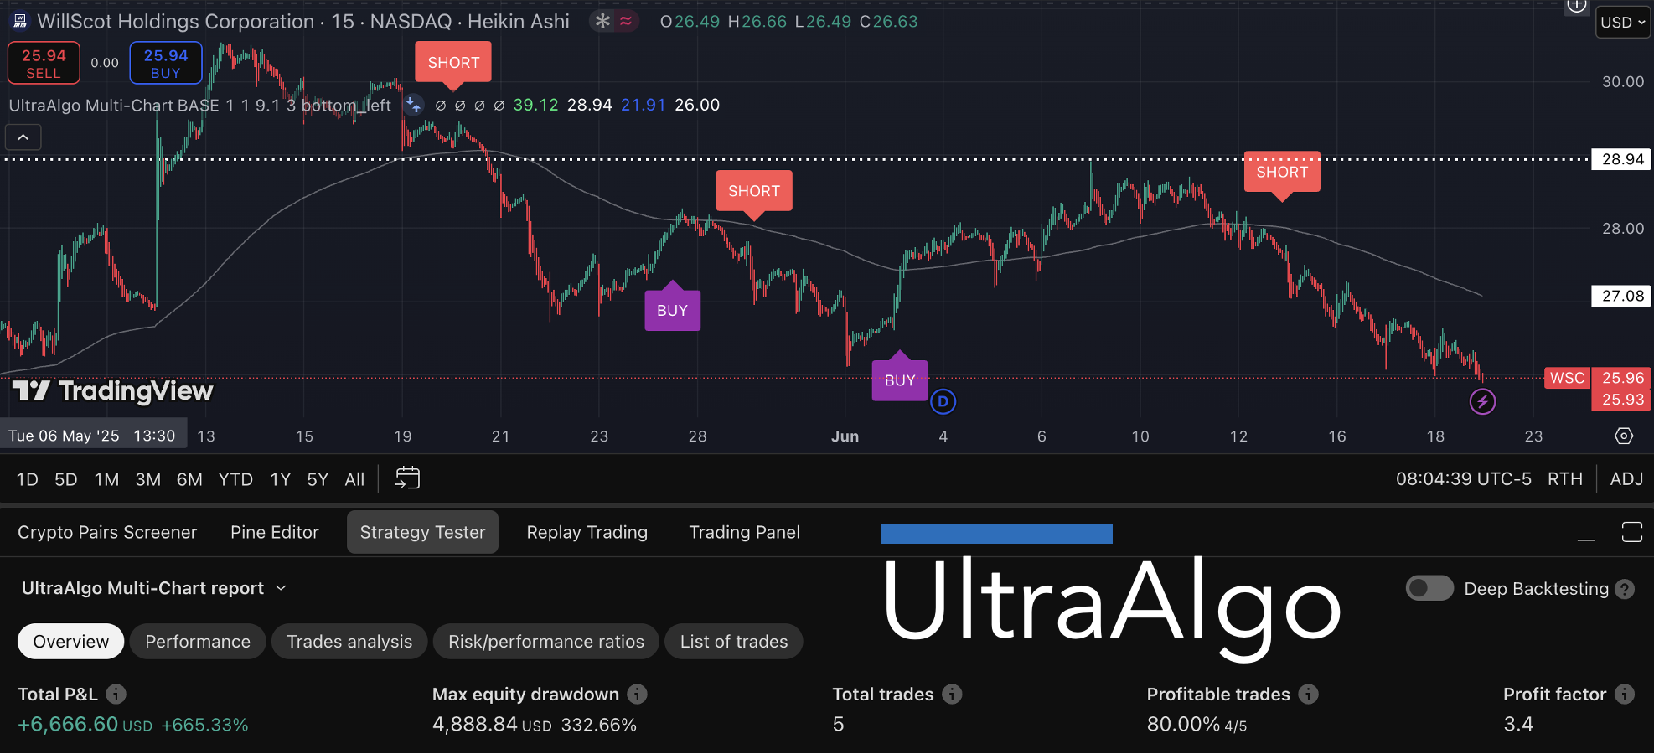Open the Trades analysis tab
Image resolution: width=1654 pixels, height=754 pixels.
click(x=349, y=642)
